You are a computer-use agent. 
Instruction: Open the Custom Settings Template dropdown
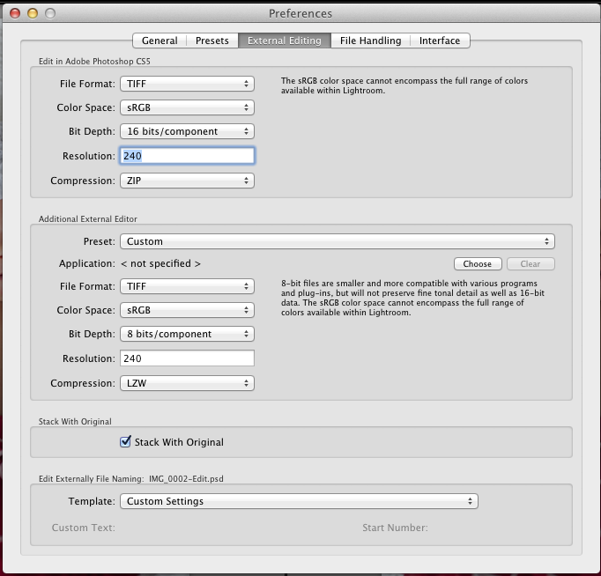click(298, 501)
